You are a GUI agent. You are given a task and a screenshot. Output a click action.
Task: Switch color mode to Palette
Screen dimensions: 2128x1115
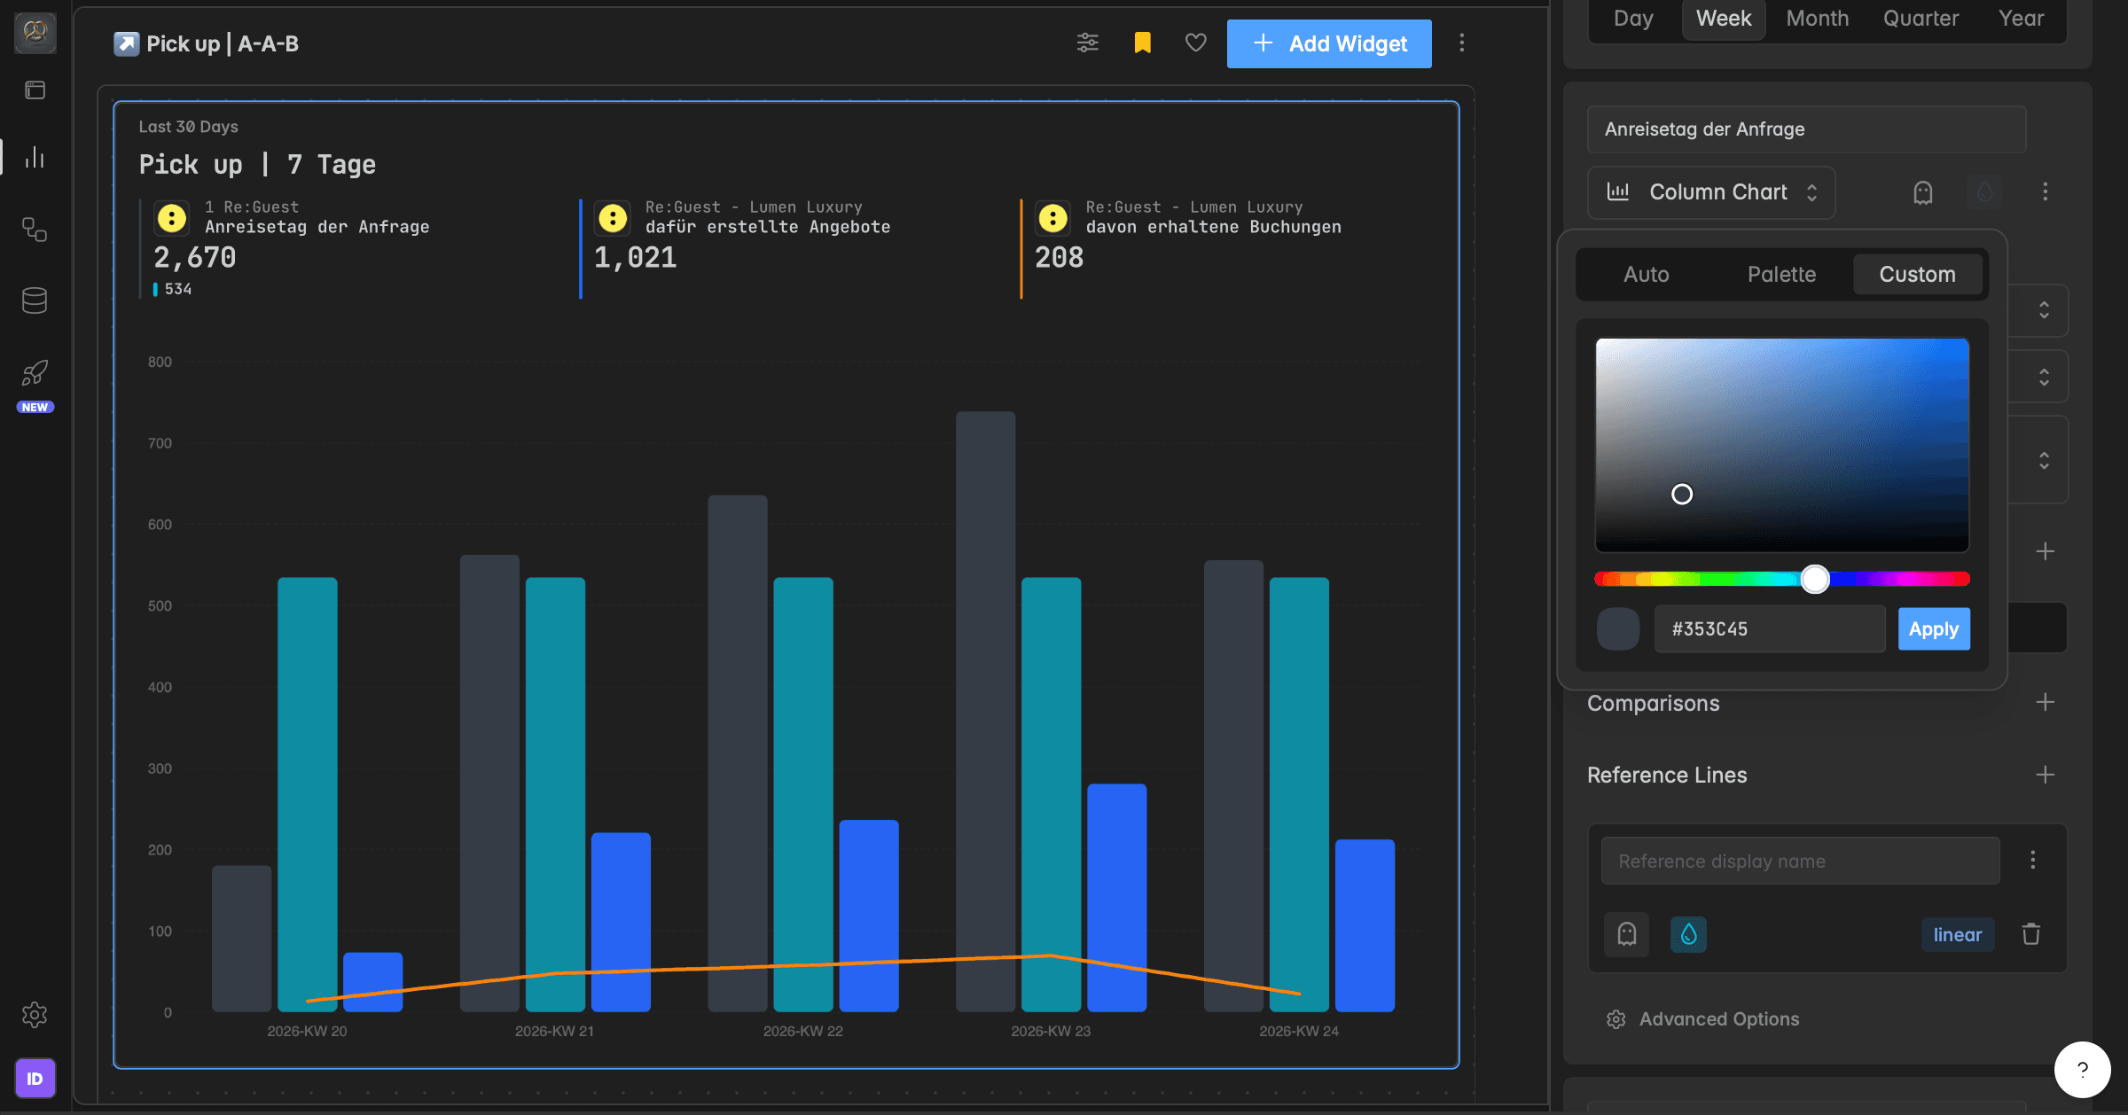pos(1782,275)
